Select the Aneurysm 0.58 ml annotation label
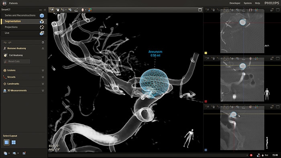The height and width of the screenshot is (158, 281). pos(155,53)
